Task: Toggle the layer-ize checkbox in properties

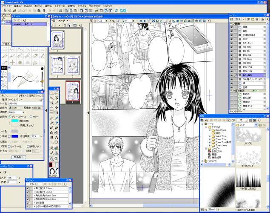Action: 9,147
